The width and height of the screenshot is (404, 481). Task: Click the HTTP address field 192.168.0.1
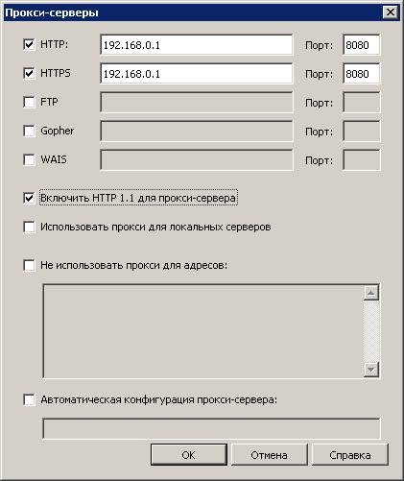pos(197,45)
